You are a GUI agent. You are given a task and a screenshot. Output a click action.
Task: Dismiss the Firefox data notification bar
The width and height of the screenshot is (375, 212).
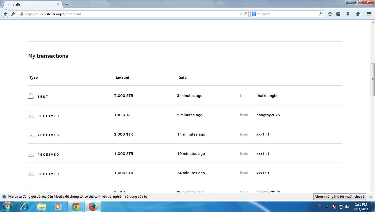tap(371, 197)
